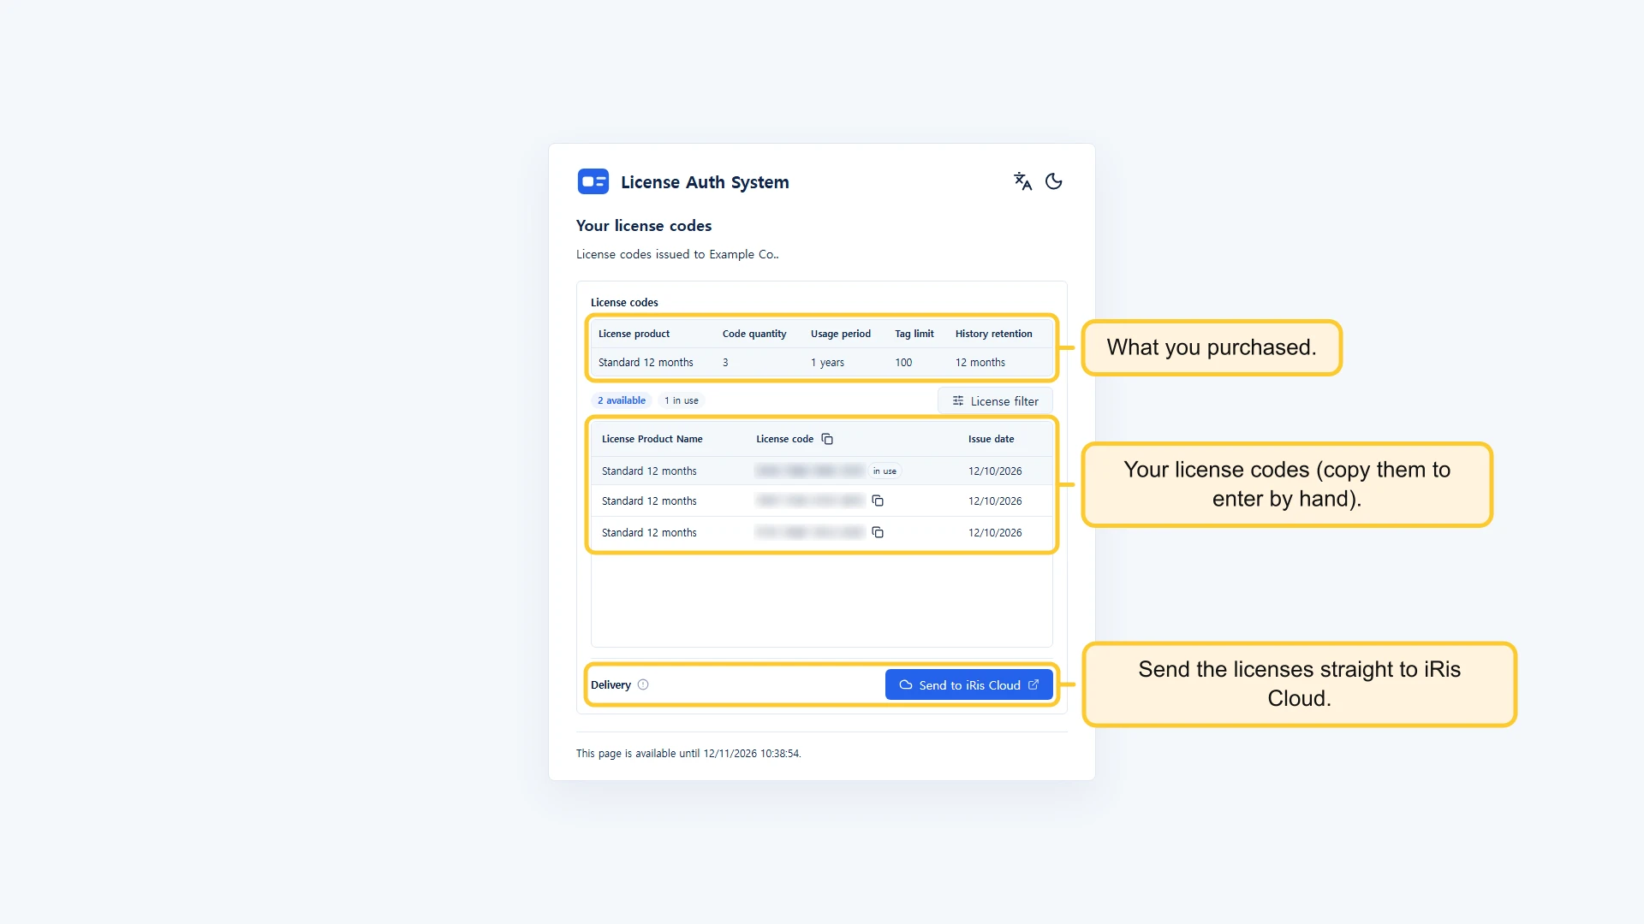Image resolution: width=1644 pixels, height=924 pixels.
Task: Open the License filter
Action: 995,400
